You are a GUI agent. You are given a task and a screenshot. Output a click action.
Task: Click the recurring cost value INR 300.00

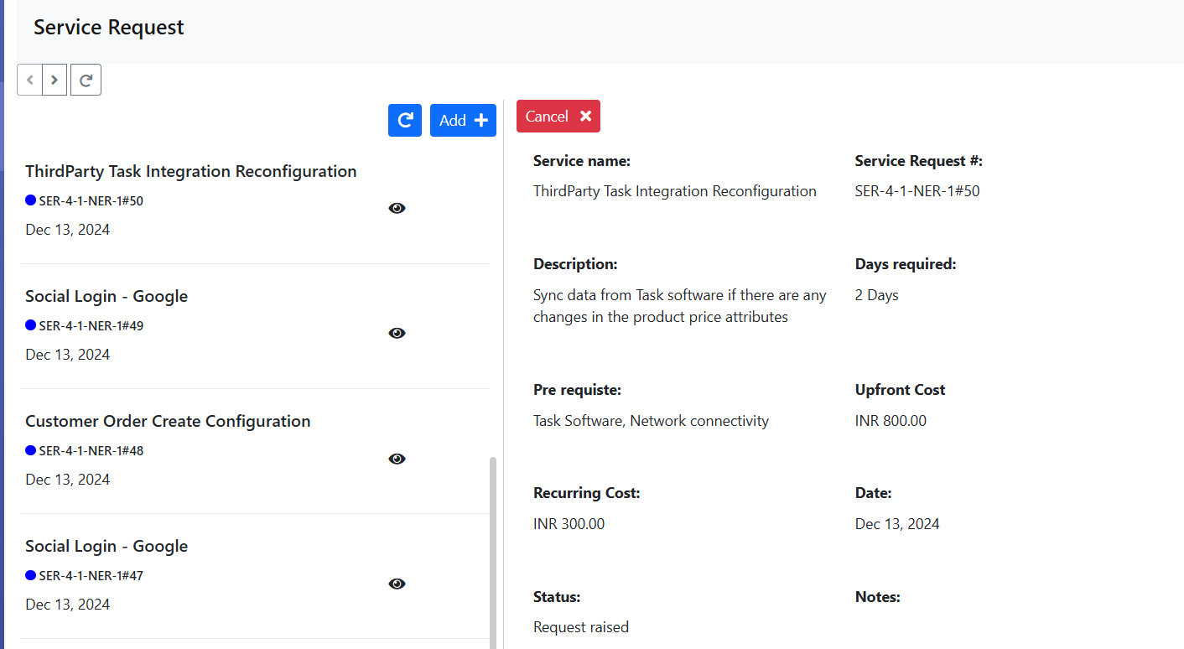pos(569,524)
